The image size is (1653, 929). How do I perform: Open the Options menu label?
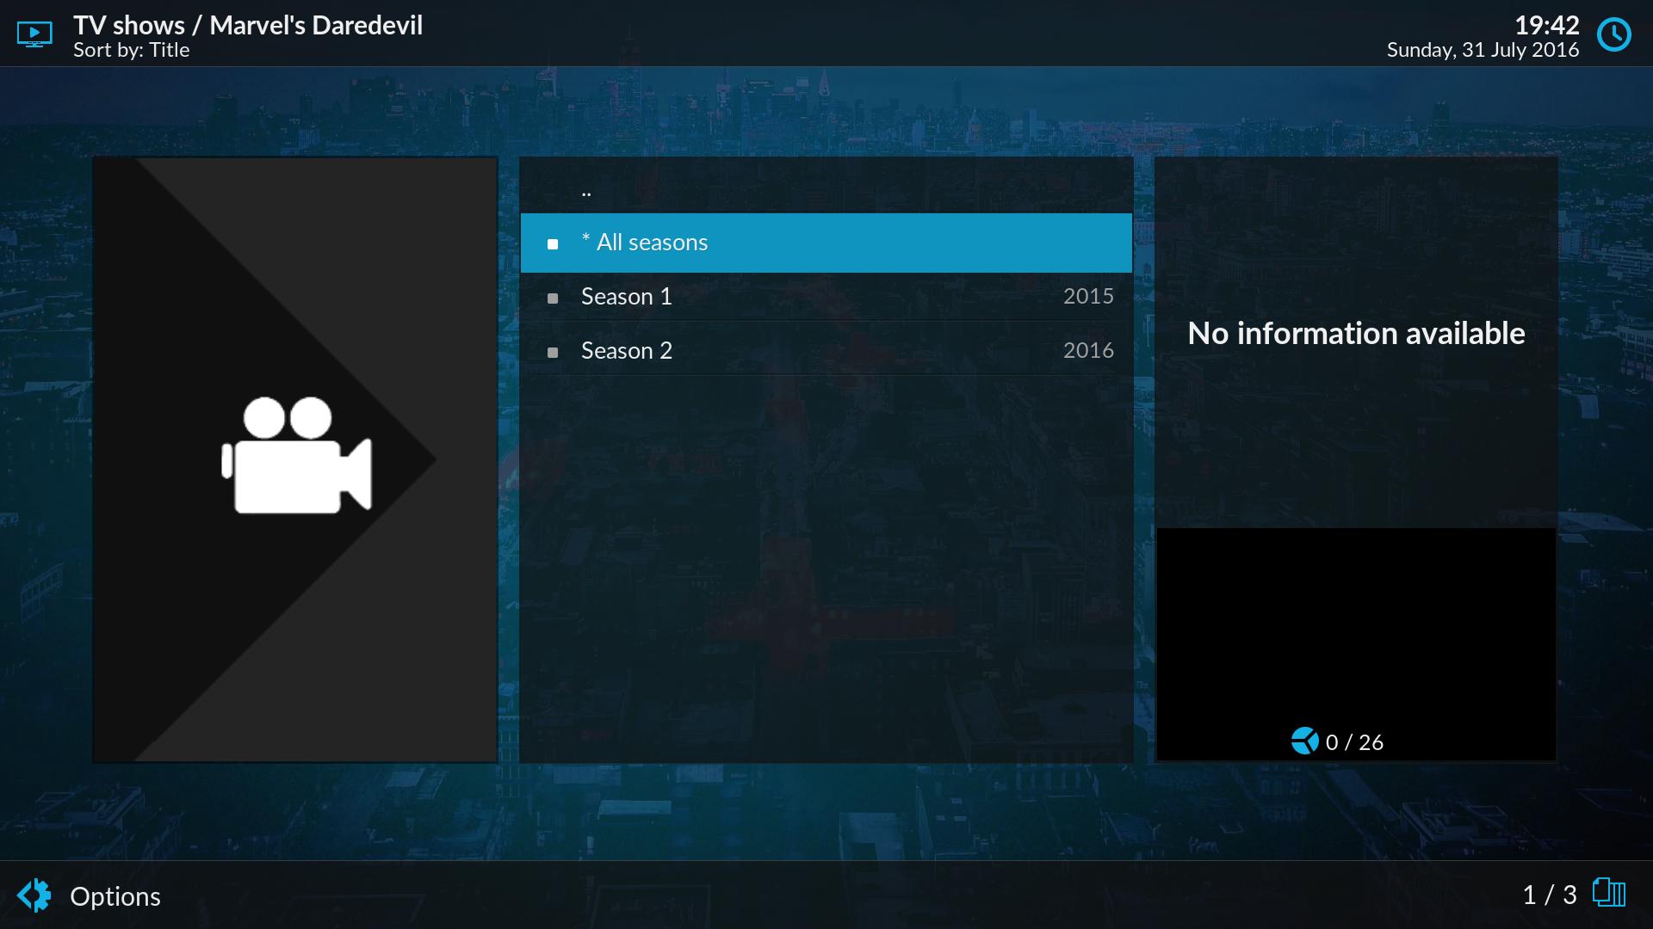[x=115, y=896]
